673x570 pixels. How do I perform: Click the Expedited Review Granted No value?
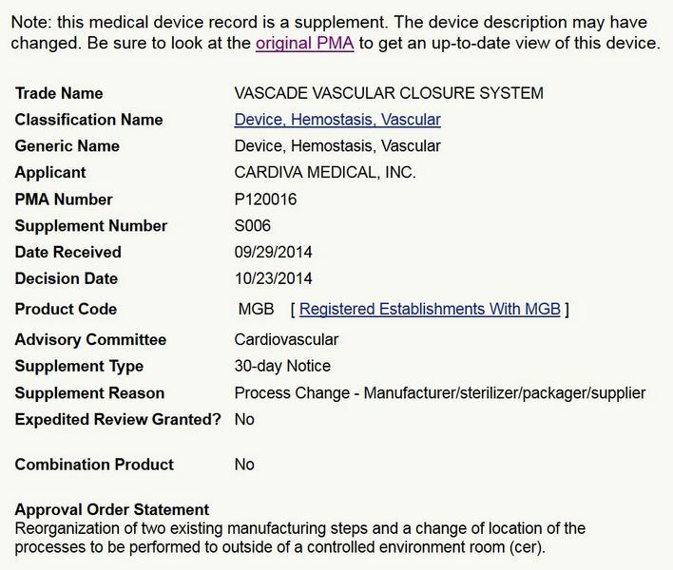click(244, 420)
